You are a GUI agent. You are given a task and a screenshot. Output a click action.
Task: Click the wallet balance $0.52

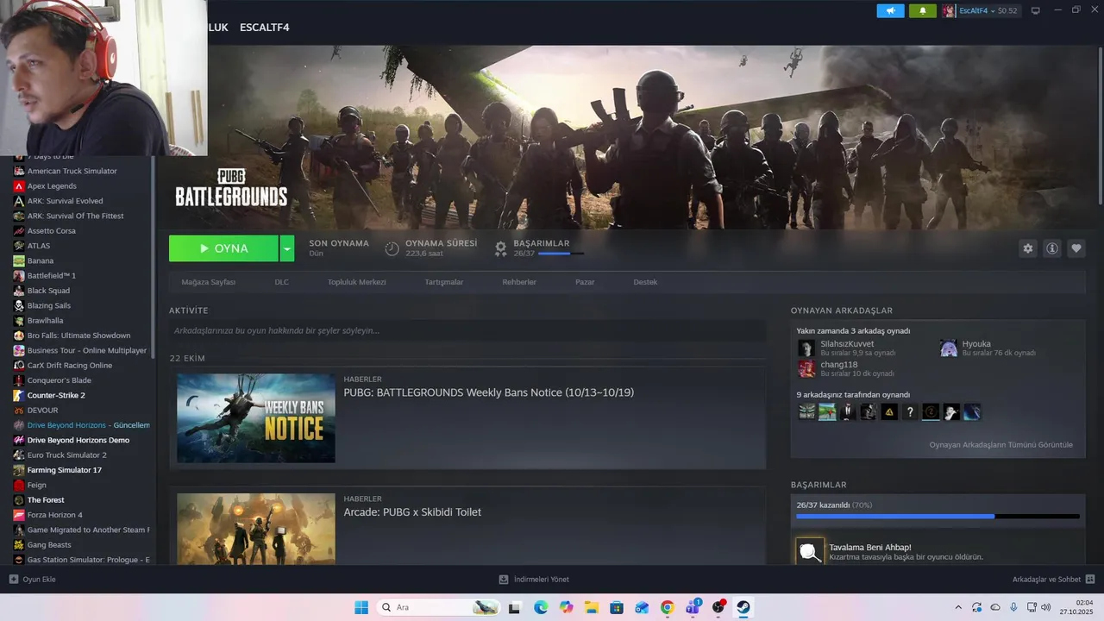(1007, 10)
